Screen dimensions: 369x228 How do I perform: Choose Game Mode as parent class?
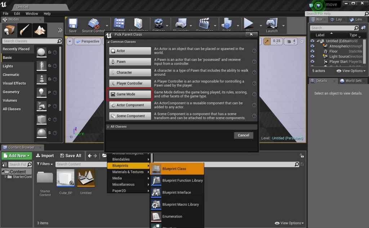tap(130, 94)
